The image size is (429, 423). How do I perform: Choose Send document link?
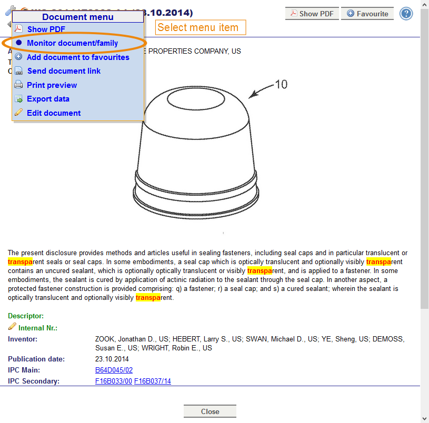pos(64,71)
